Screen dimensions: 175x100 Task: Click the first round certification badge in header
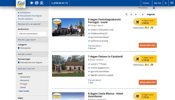pos(32,3)
